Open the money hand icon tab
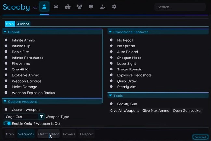Viewport: 211px width, 141px height. [x=102, y=6]
